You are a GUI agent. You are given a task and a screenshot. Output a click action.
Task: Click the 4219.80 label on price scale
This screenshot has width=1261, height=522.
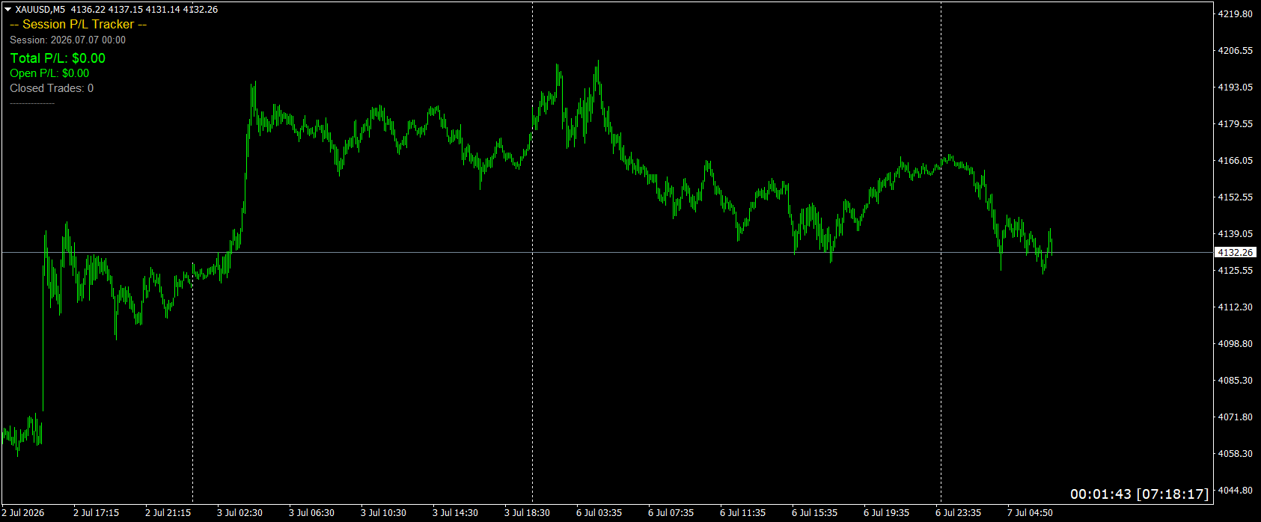coord(1235,14)
